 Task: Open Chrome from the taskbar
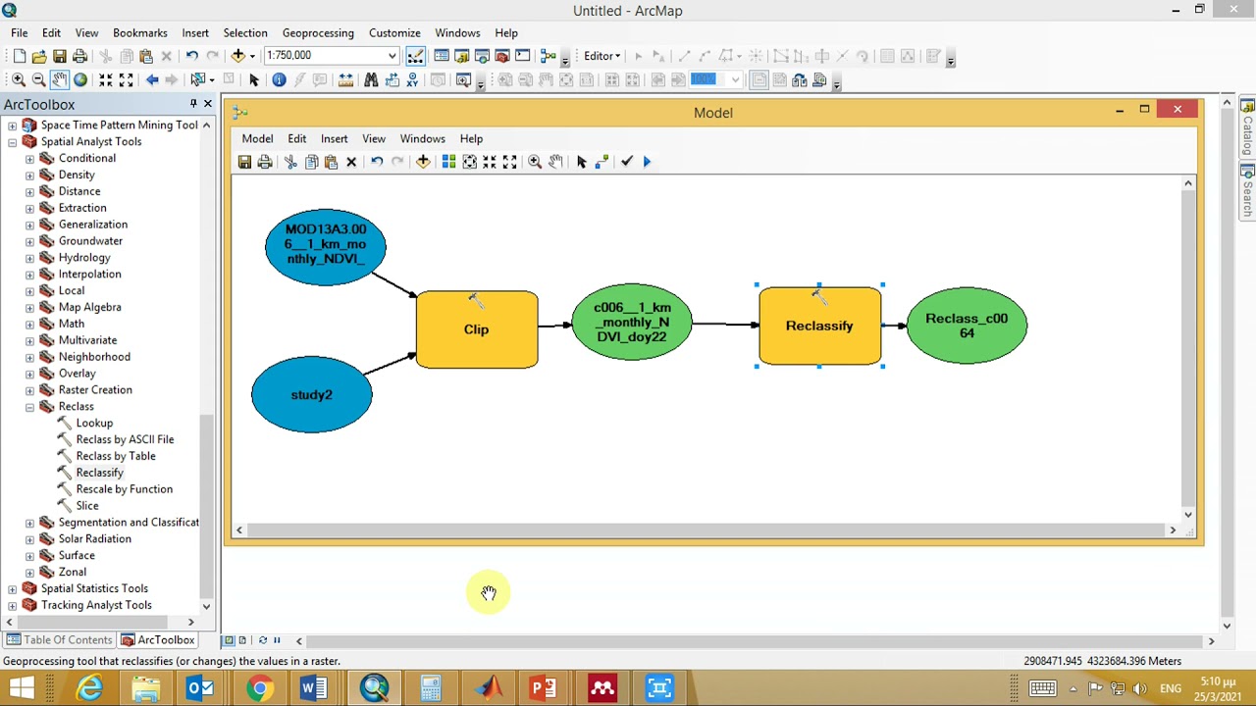click(x=259, y=688)
